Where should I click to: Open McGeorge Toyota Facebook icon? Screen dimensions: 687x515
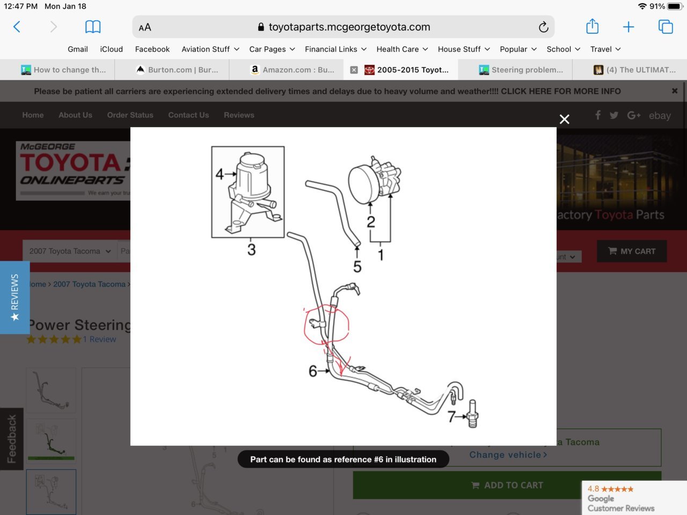[x=598, y=115]
